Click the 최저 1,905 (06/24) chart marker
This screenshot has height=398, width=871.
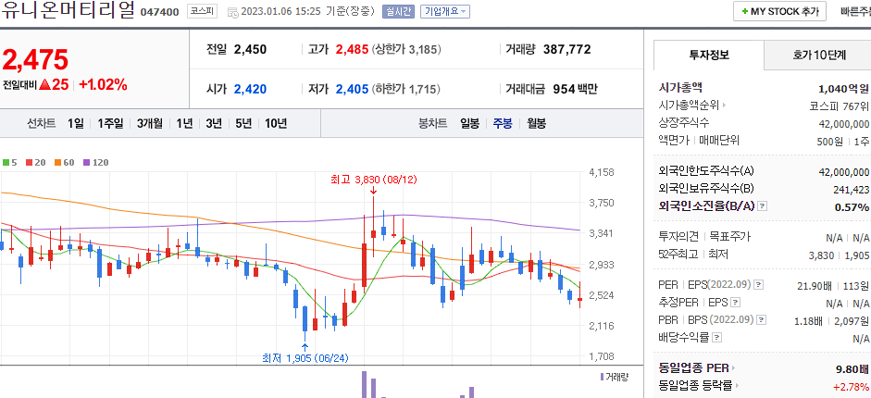(305, 358)
